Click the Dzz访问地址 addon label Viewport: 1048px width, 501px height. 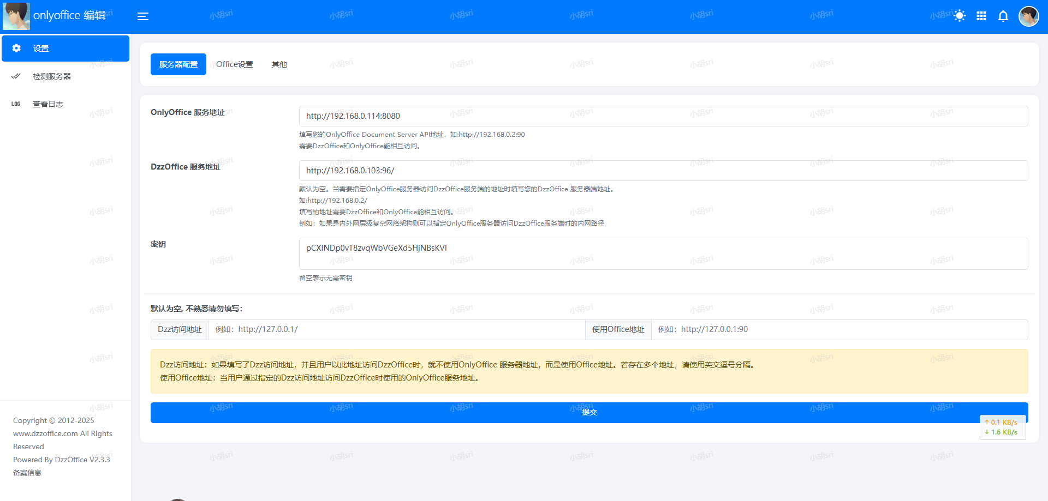pyautogui.click(x=180, y=330)
